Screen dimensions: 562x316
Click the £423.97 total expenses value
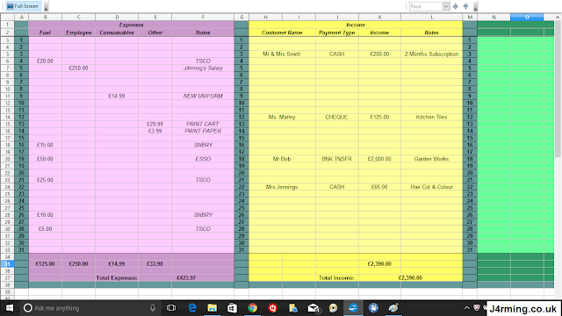pyautogui.click(x=186, y=278)
